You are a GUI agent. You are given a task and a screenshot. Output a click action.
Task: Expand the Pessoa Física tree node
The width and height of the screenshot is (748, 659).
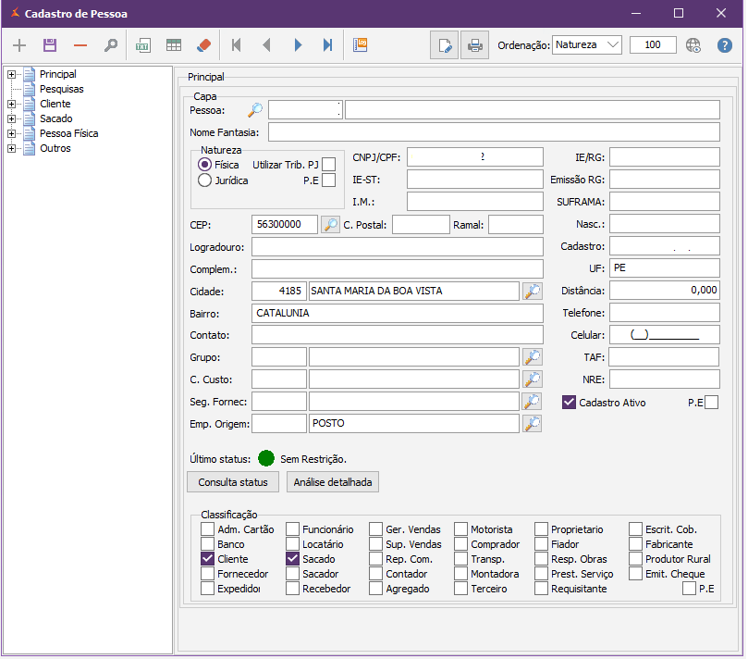click(x=12, y=133)
